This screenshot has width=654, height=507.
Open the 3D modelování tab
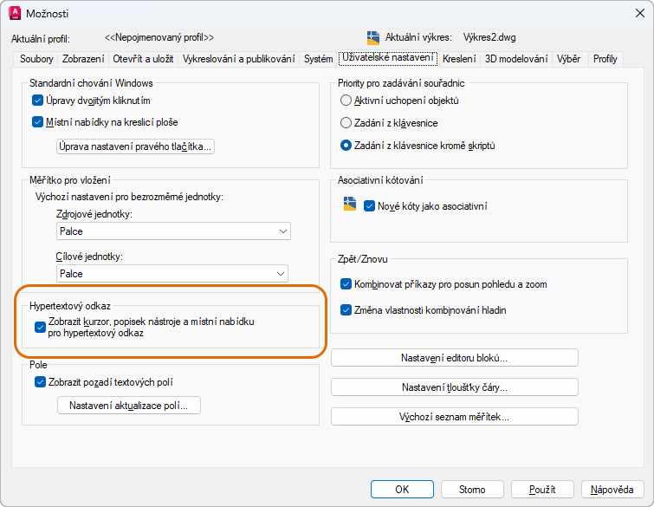click(x=516, y=59)
